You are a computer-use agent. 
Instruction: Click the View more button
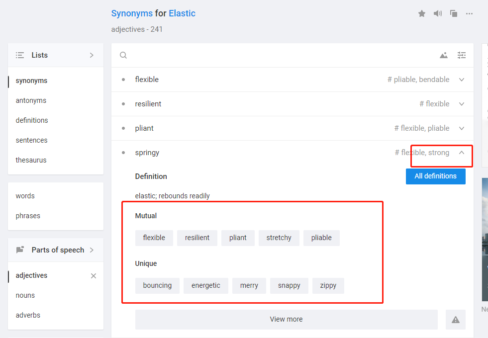287,319
